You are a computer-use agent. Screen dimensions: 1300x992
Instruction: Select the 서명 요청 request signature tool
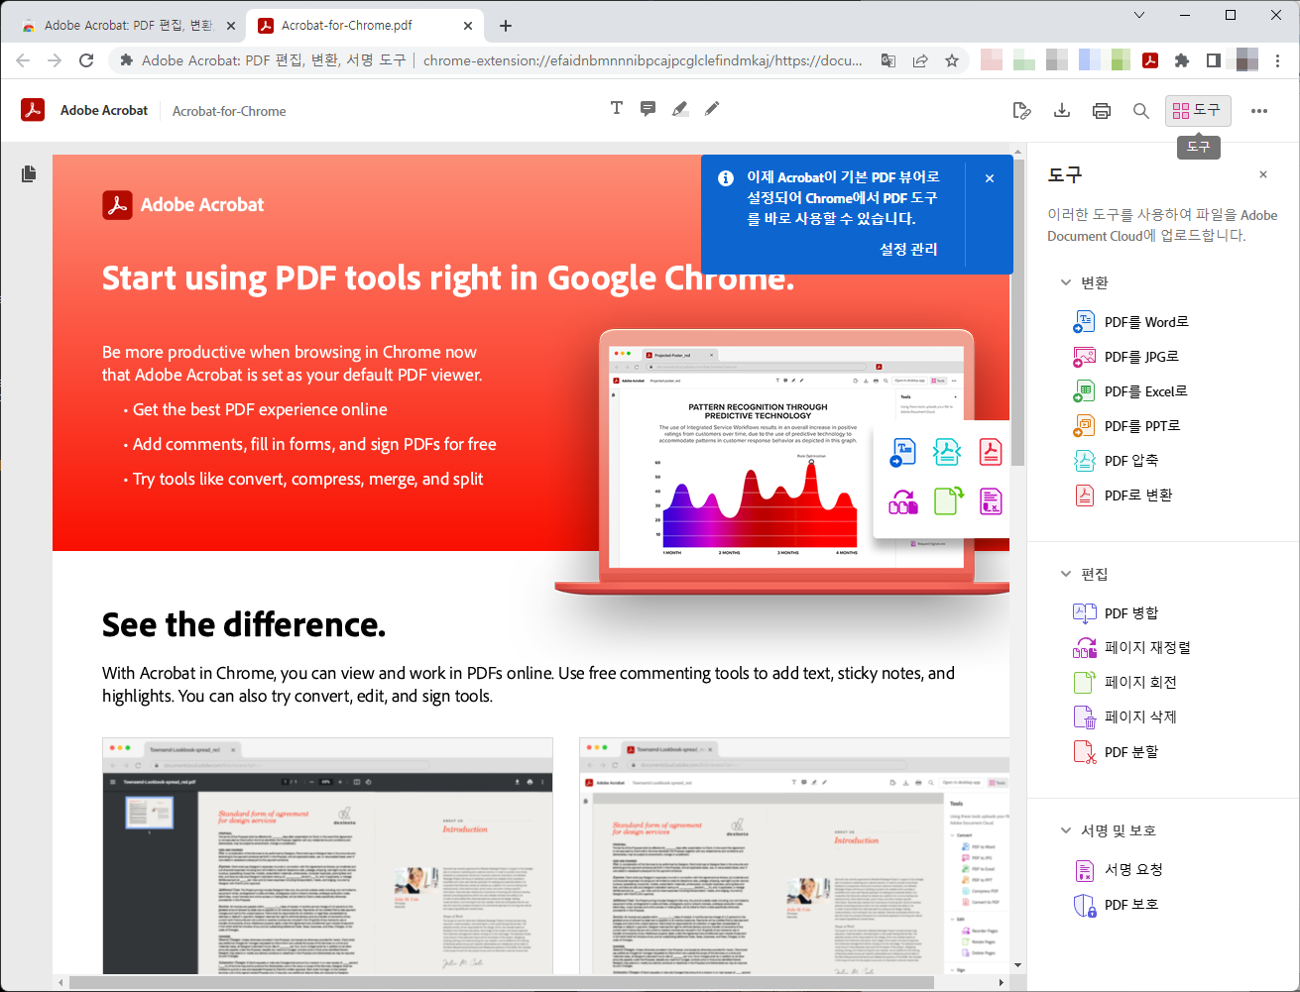coord(1119,870)
